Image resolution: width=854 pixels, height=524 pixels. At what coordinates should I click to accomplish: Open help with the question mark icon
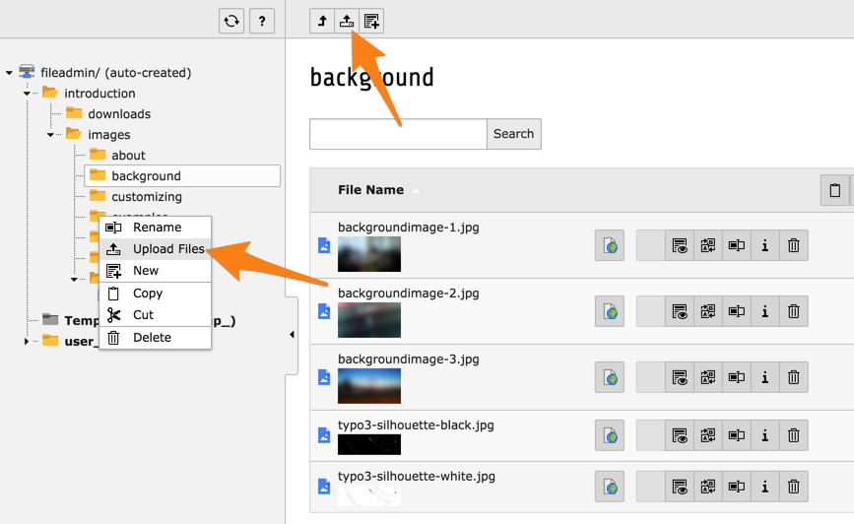[x=262, y=22]
